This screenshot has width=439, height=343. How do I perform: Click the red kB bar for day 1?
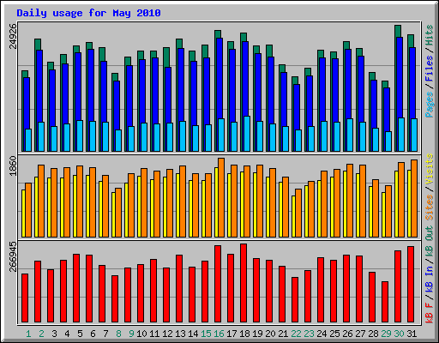click(x=25, y=298)
